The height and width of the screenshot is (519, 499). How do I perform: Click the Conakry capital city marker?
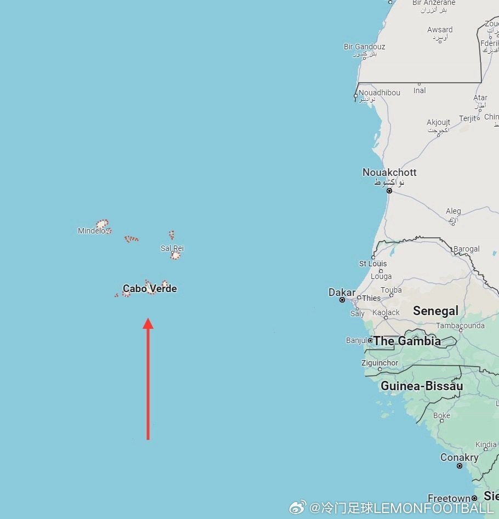(x=460, y=466)
